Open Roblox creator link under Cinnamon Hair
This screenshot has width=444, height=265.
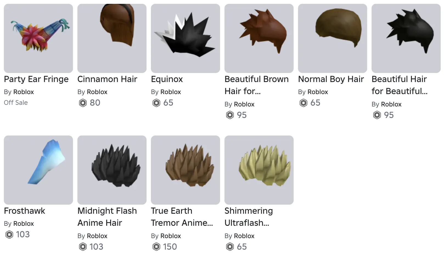point(97,92)
